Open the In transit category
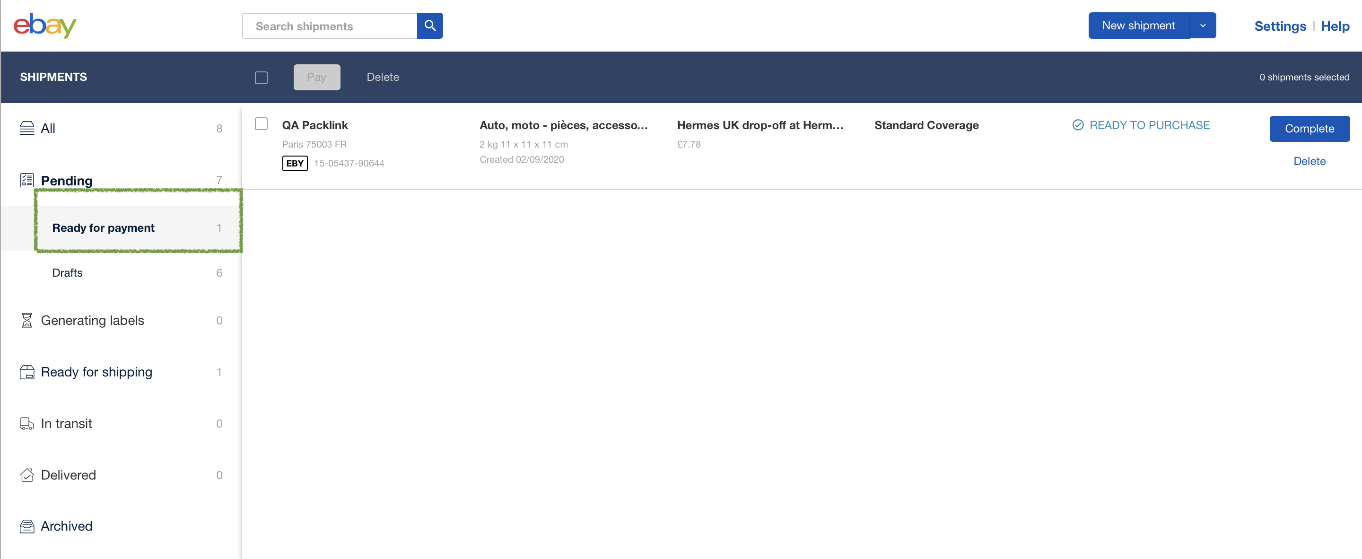1362x559 pixels. tap(121, 424)
